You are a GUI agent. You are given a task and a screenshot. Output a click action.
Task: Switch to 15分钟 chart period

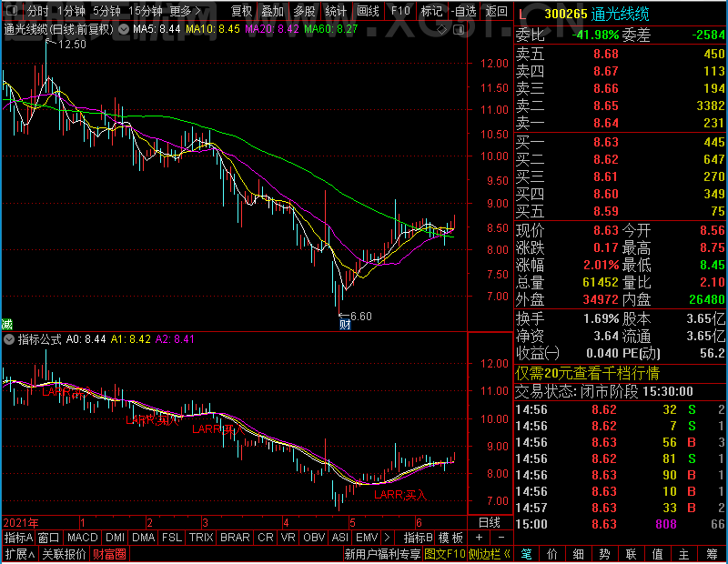point(145,11)
